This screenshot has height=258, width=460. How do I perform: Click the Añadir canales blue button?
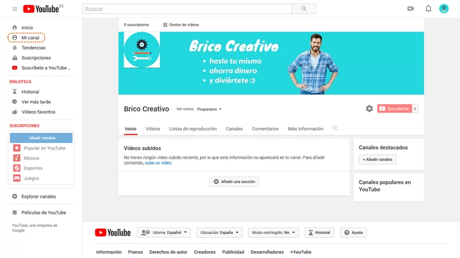point(41,138)
